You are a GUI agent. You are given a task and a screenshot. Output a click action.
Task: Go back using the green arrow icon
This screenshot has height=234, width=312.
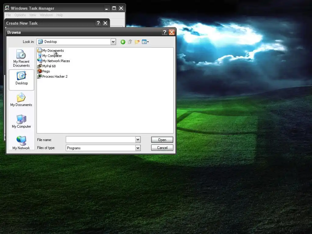click(x=123, y=42)
